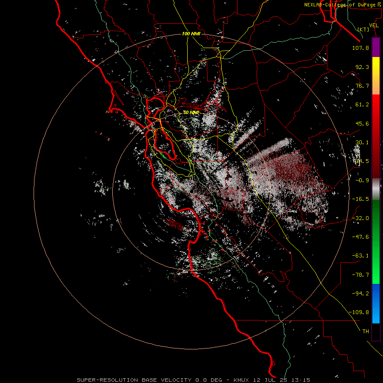Click the -63.1 legend value
This screenshot has height=383, width=383.
pyautogui.click(x=360, y=256)
